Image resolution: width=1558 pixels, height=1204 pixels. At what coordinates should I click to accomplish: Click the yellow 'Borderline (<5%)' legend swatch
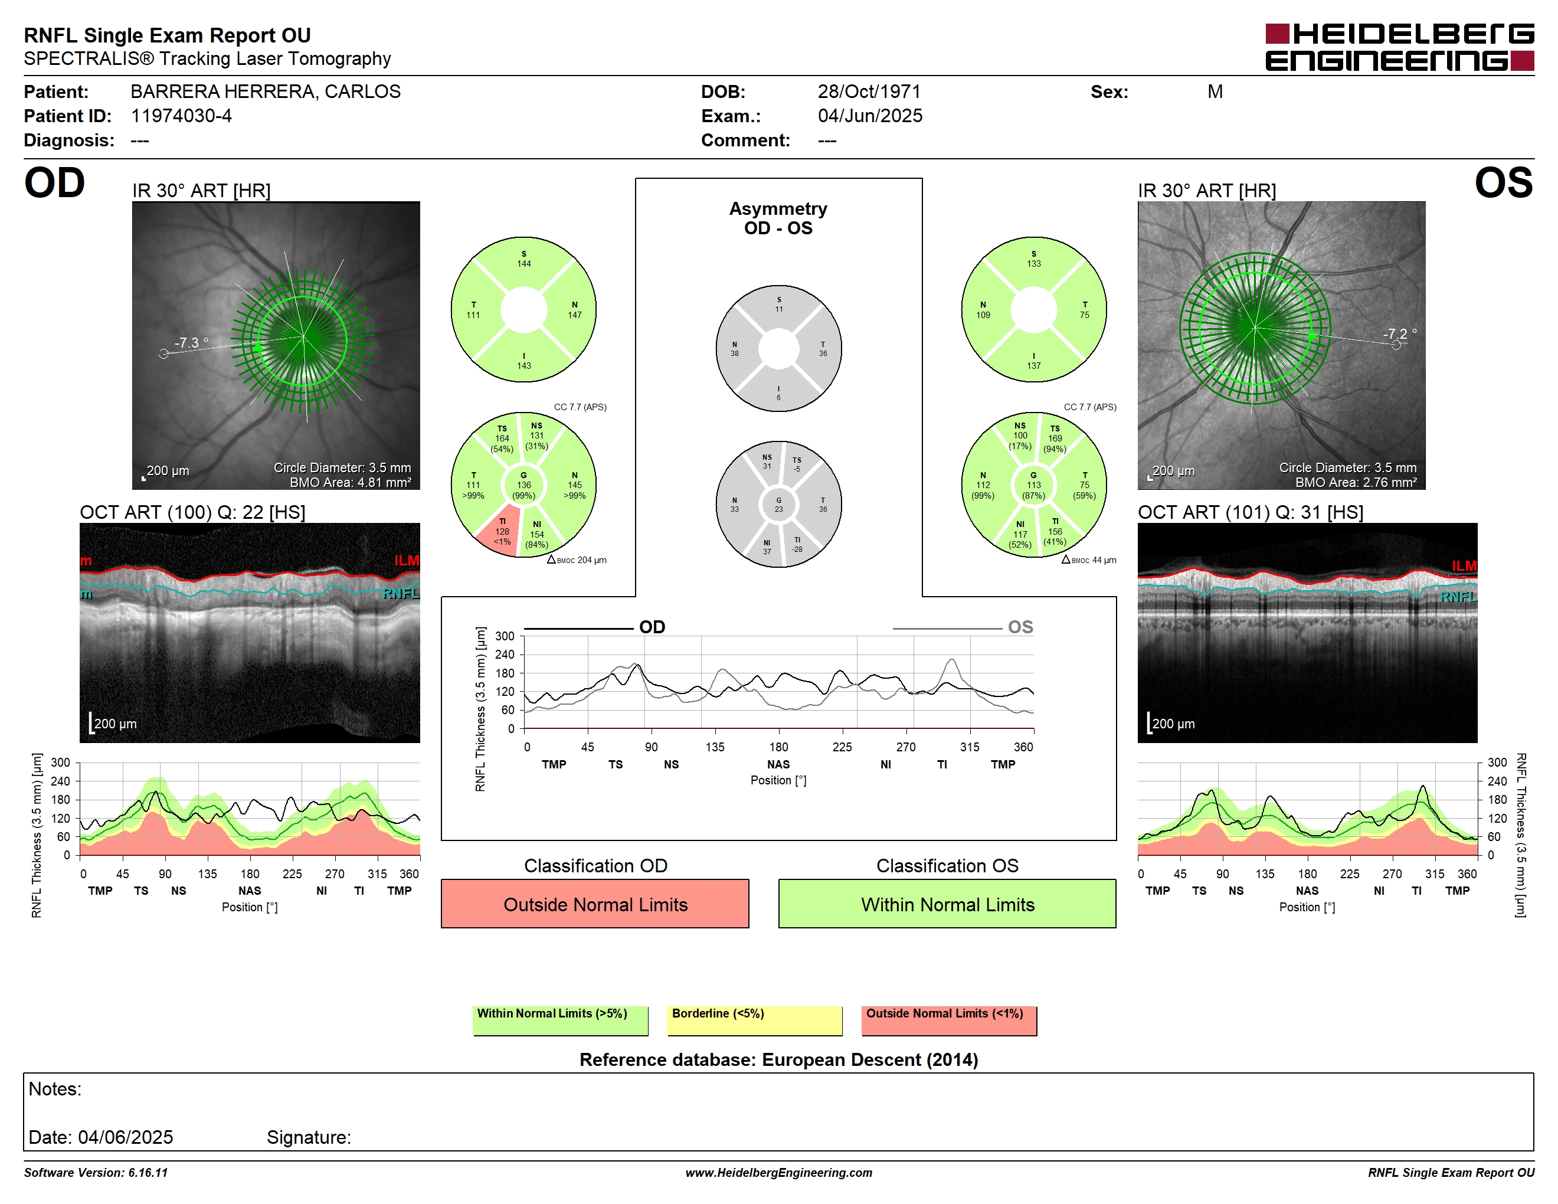coord(755,1020)
